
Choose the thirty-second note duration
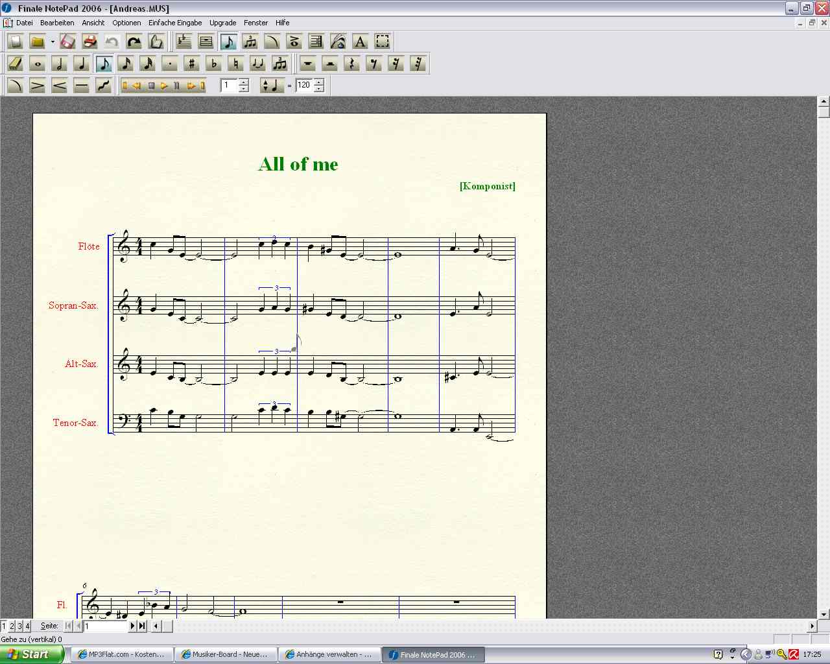[148, 64]
